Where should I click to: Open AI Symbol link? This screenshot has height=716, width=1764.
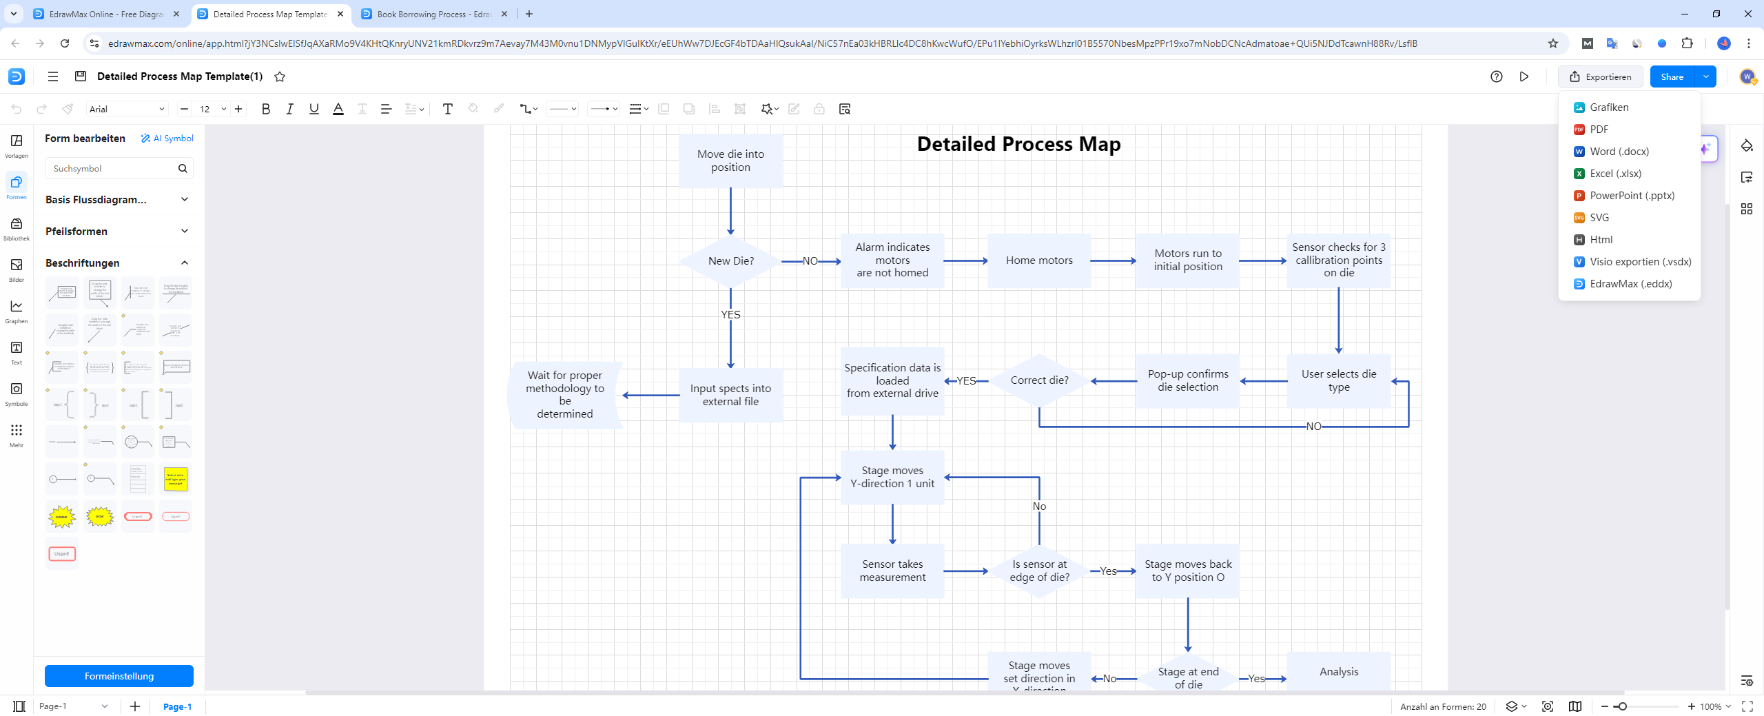click(167, 139)
